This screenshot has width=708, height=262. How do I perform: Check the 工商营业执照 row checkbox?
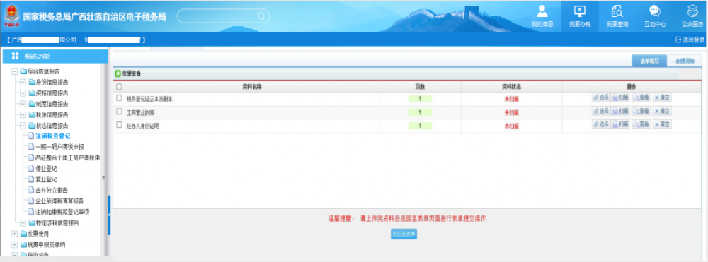(x=119, y=111)
